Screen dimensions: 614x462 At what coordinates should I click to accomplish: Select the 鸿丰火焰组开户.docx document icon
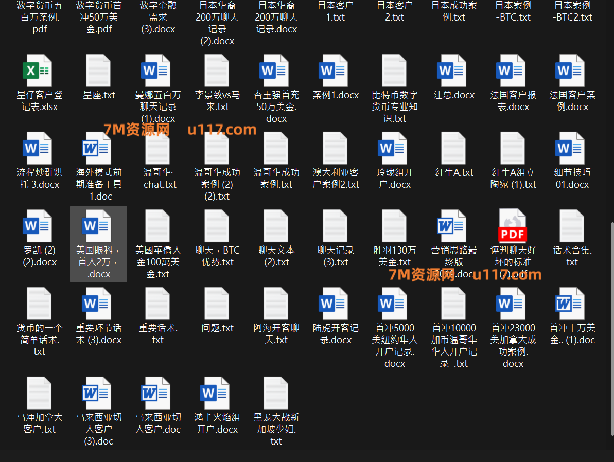(x=217, y=394)
